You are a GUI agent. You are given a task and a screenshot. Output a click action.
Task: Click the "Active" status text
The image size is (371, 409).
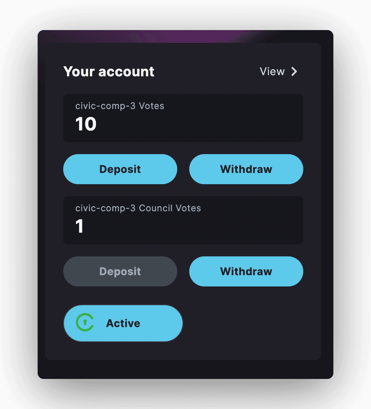pyautogui.click(x=123, y=323)
